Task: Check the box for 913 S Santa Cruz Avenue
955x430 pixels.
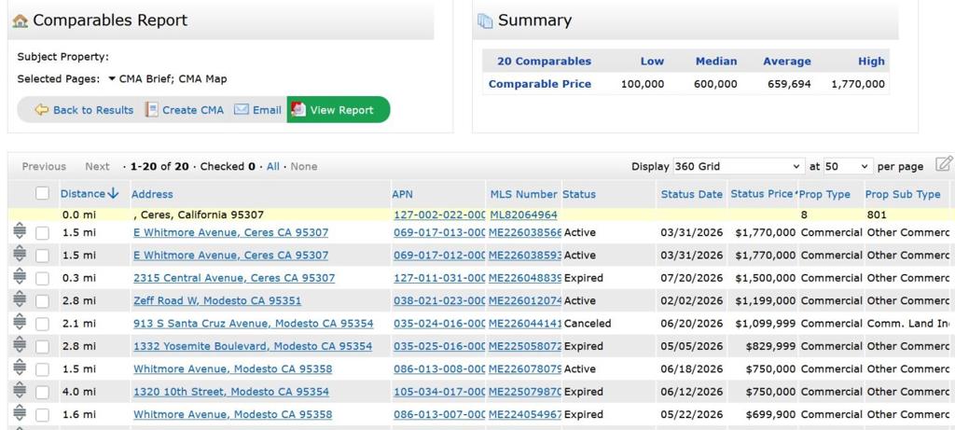Action: coord(42,324)
